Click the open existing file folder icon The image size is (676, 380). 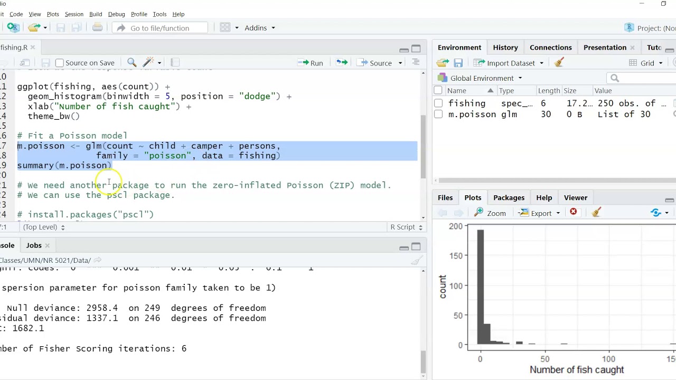[x=34, y=27]
